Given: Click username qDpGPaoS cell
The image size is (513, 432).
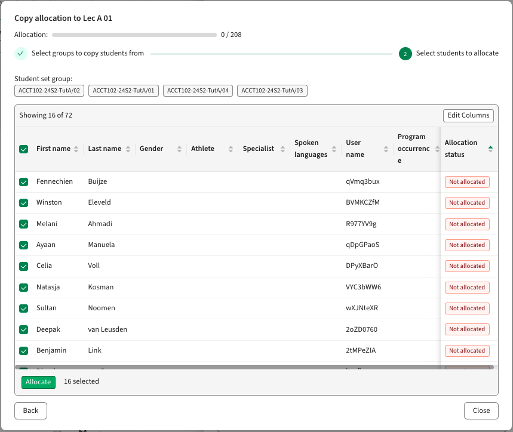Looking at the screenshot, I should [363, 245].
